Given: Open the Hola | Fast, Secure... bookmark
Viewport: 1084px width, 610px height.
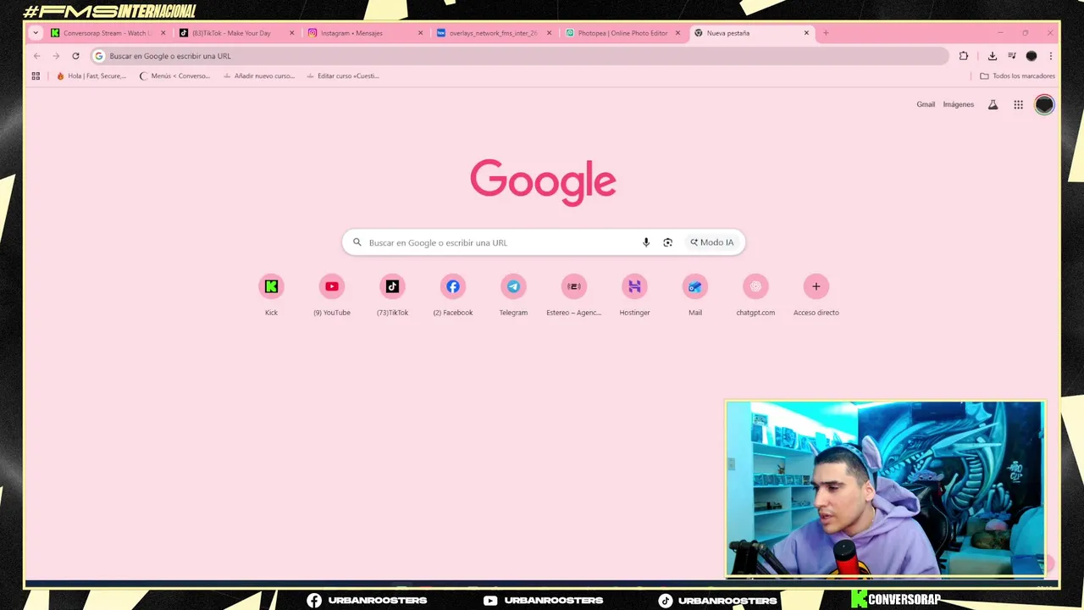Looking at the screenshot, I should pyautogui.click(x=91, y=75).
